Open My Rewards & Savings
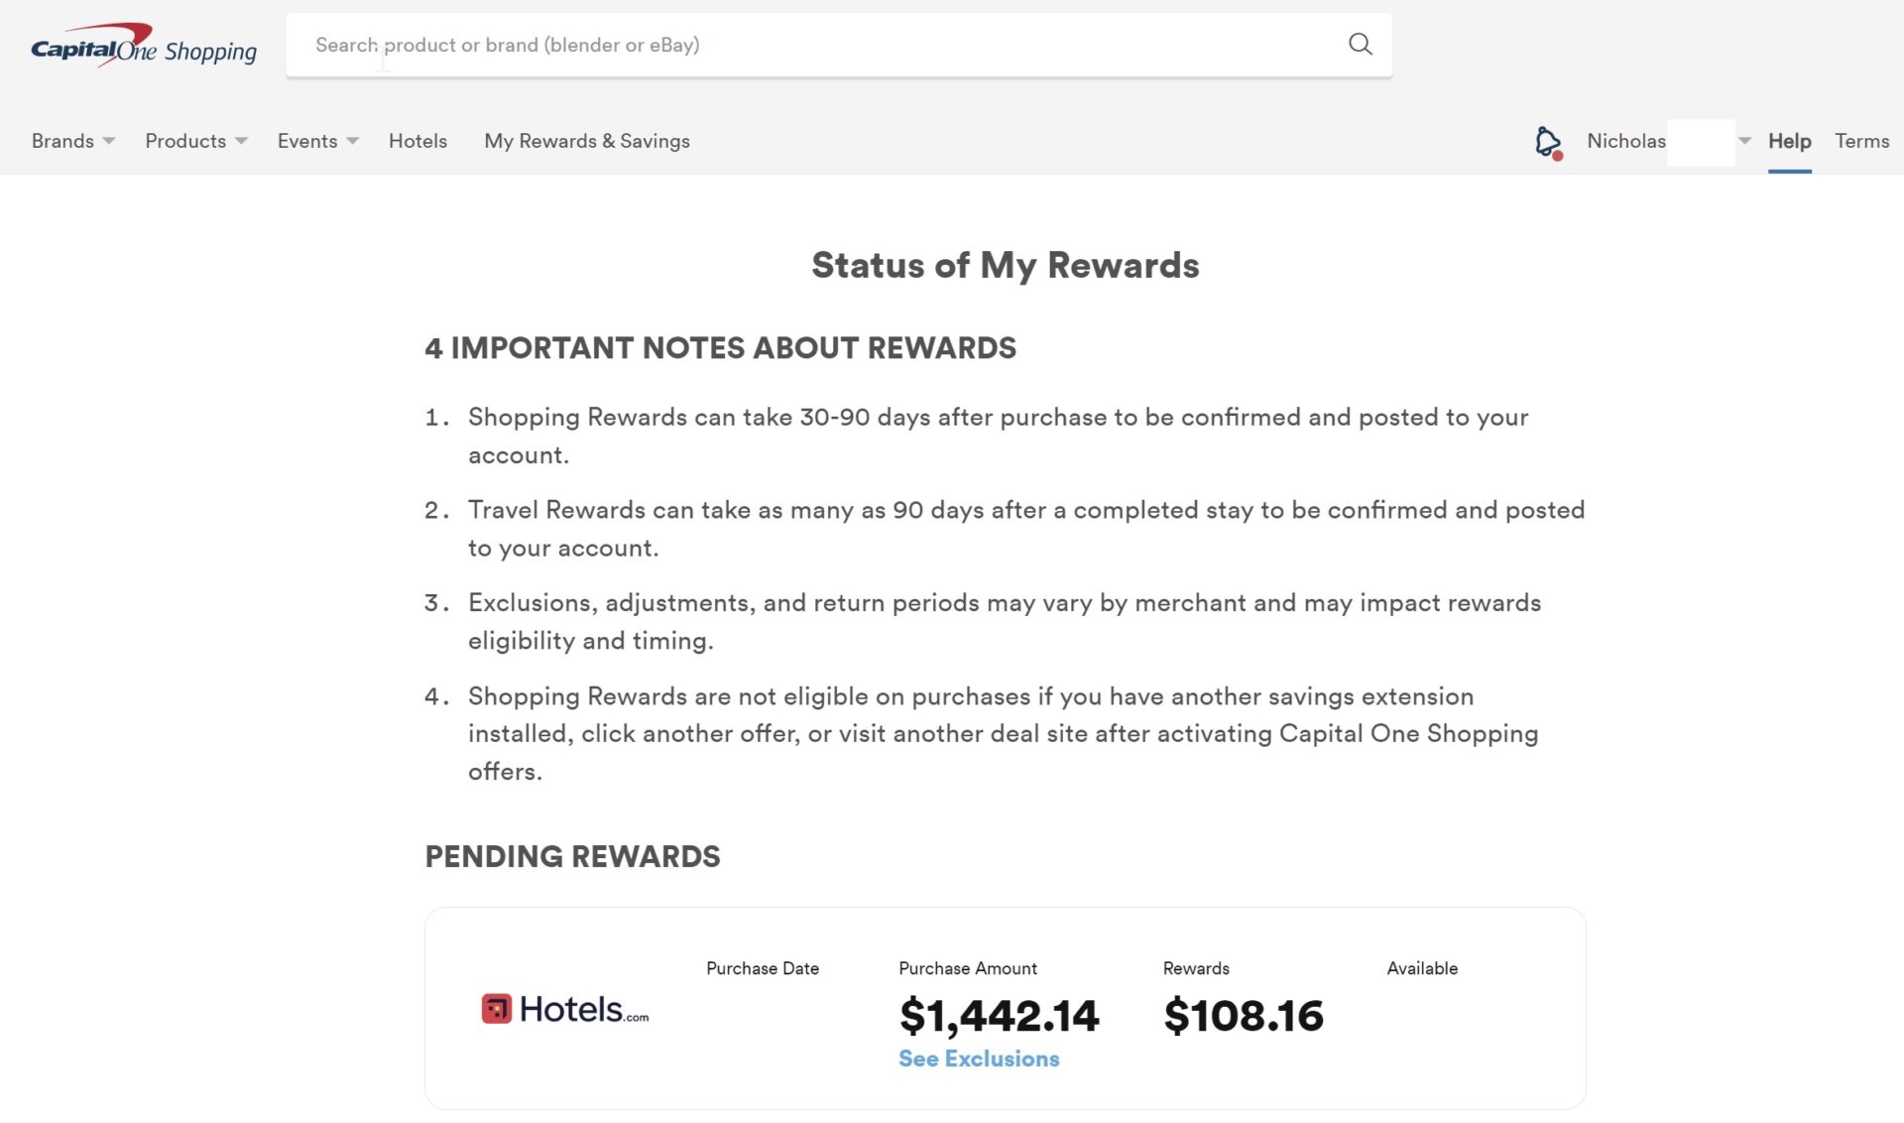This screenshot has height=1123, width=1904. point(586,141)
